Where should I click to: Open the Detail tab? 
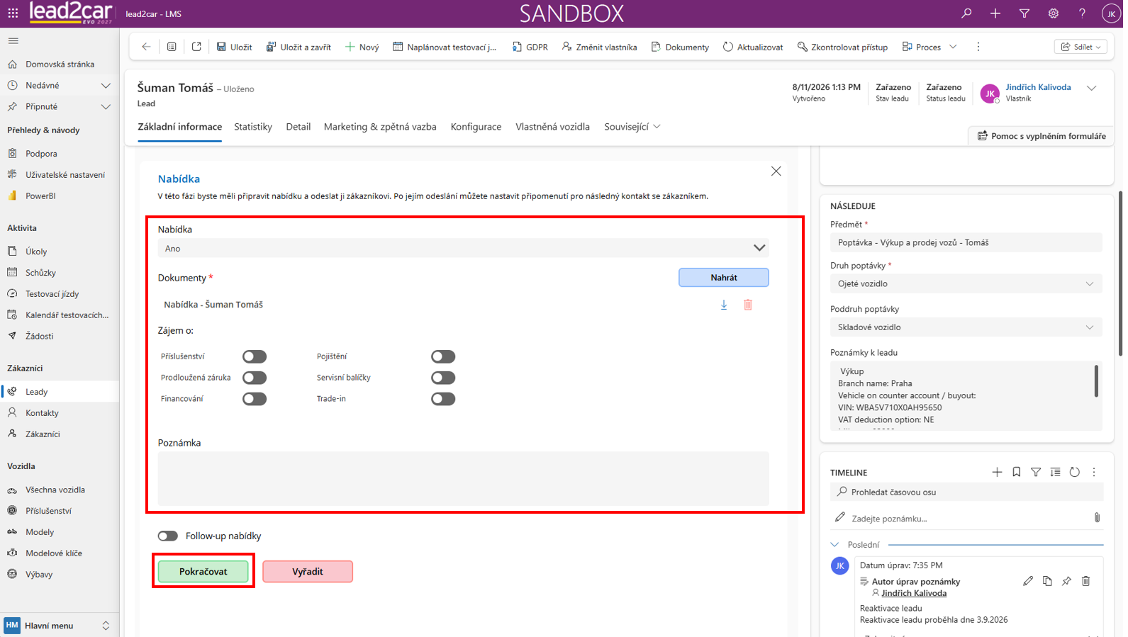pyautogui.click(x=298, y=127)
